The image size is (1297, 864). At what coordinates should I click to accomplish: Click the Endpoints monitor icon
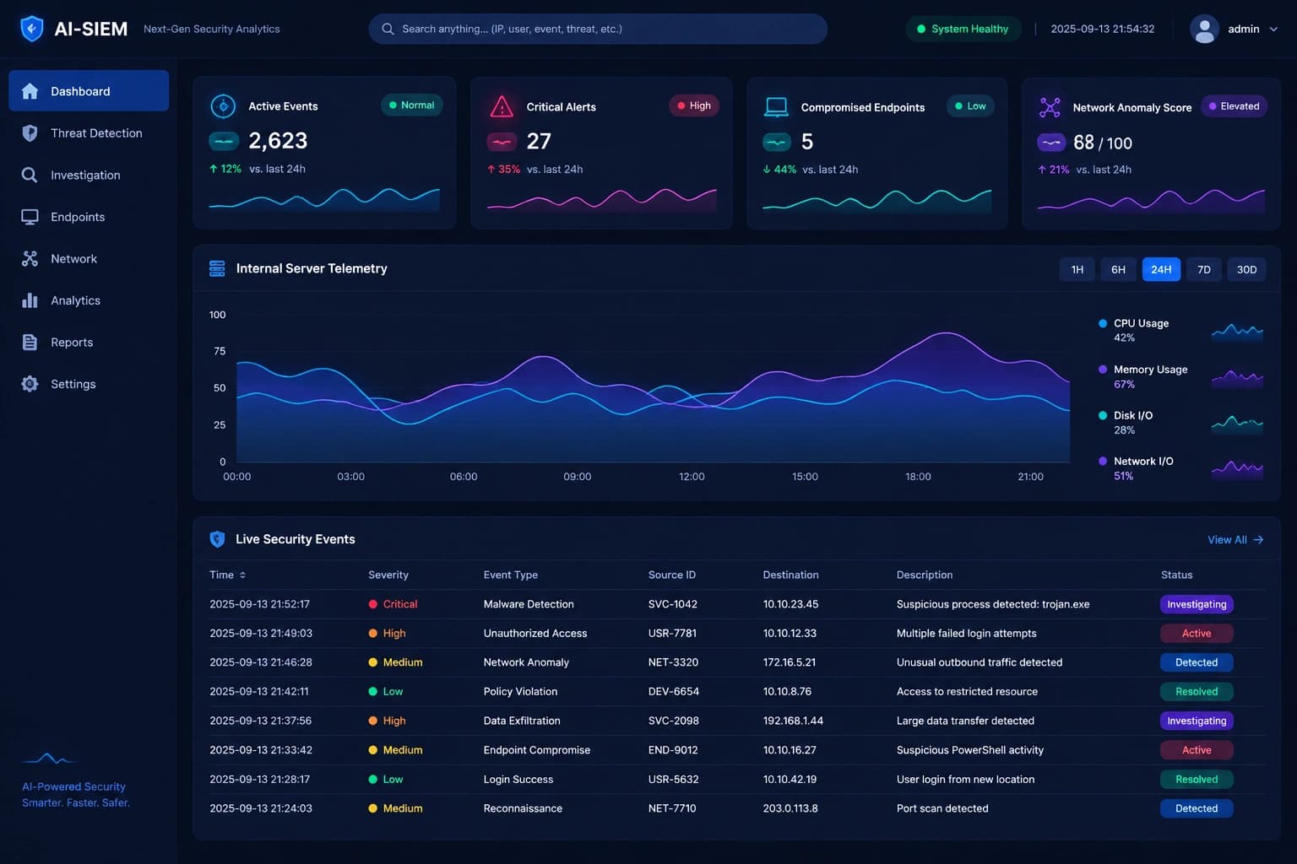[30, 217]
